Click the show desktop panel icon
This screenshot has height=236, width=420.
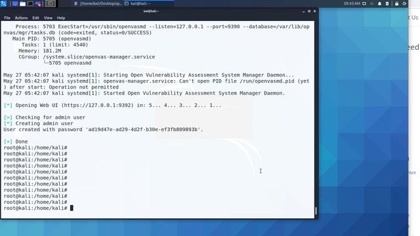pyautogui.click(x=15, y=4)
